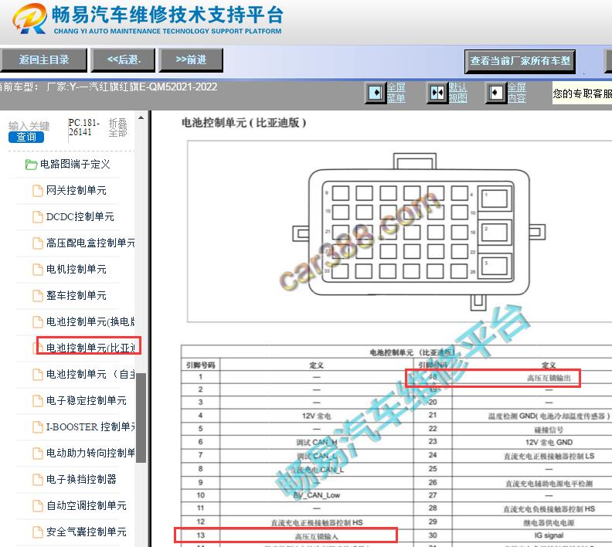612x547 pixels.
Task: Click the table cell 高压互锁输入
Action: pyautogui.click(x=316, y=536)
